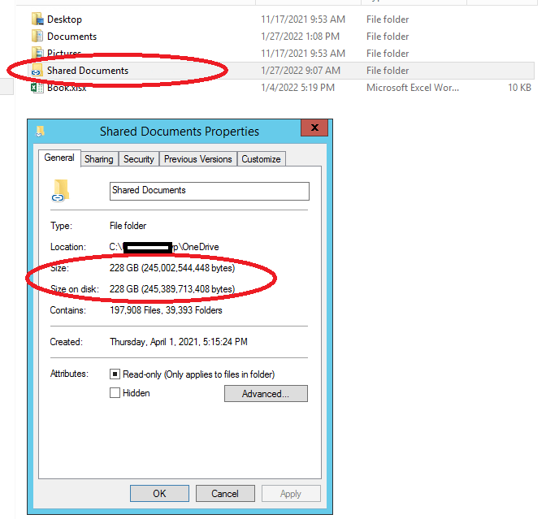Click the folder icon in Properties title bar
546x519 pixels.
click(40, 132)
